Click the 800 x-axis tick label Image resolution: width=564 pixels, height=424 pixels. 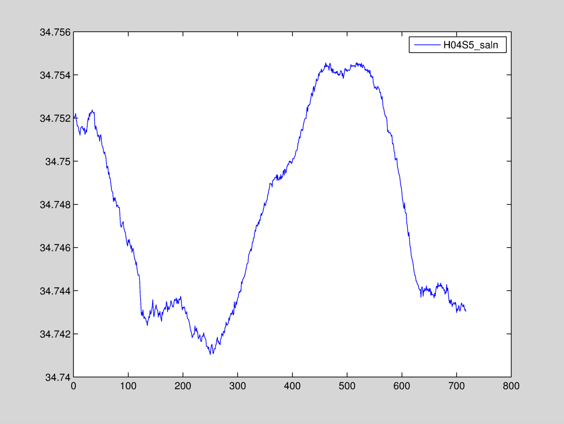click(x=511, y=386)
